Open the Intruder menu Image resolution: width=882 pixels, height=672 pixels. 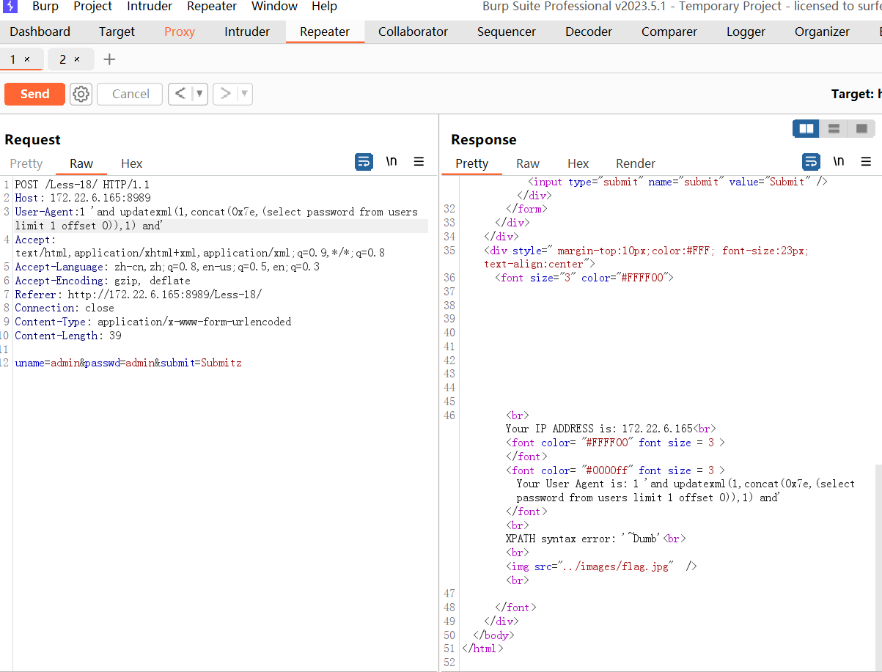pos(150,7)
